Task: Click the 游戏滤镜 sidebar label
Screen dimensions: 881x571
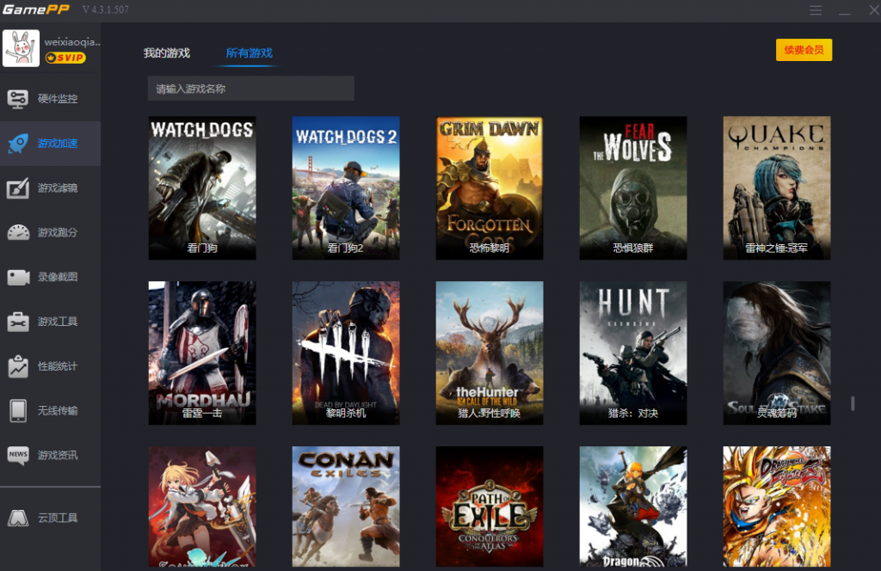Action: 58,188
